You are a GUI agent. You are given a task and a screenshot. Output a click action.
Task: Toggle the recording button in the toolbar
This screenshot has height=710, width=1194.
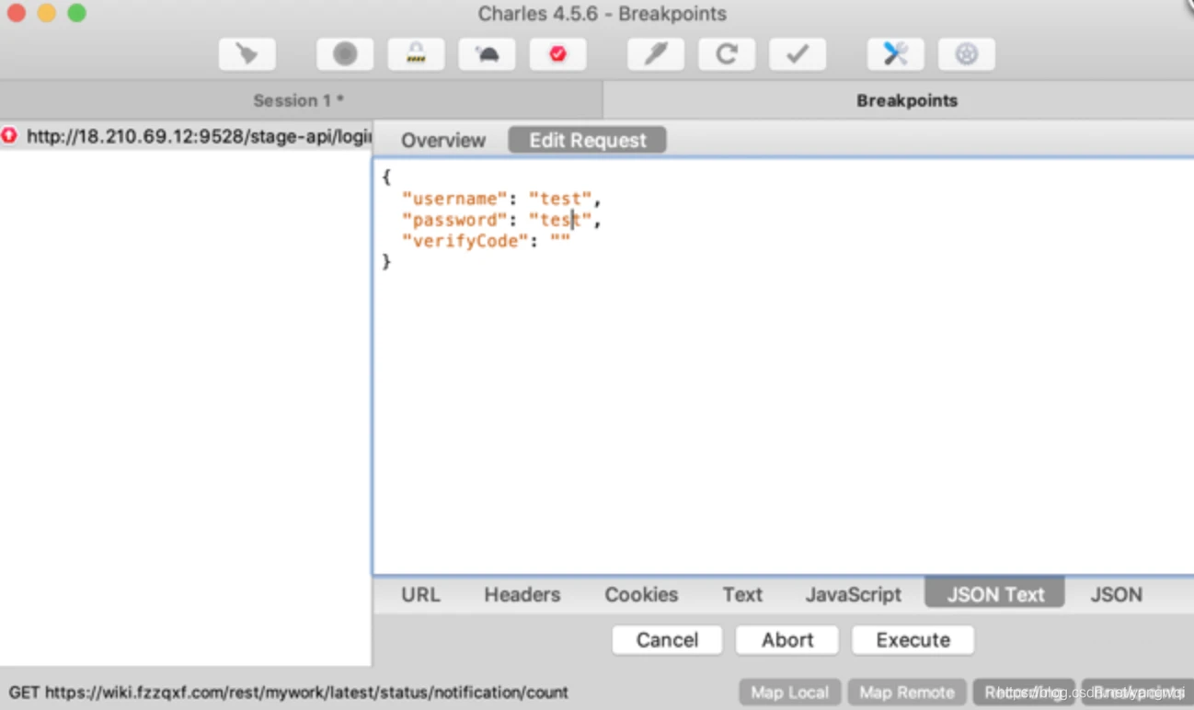tap(345, 54)
